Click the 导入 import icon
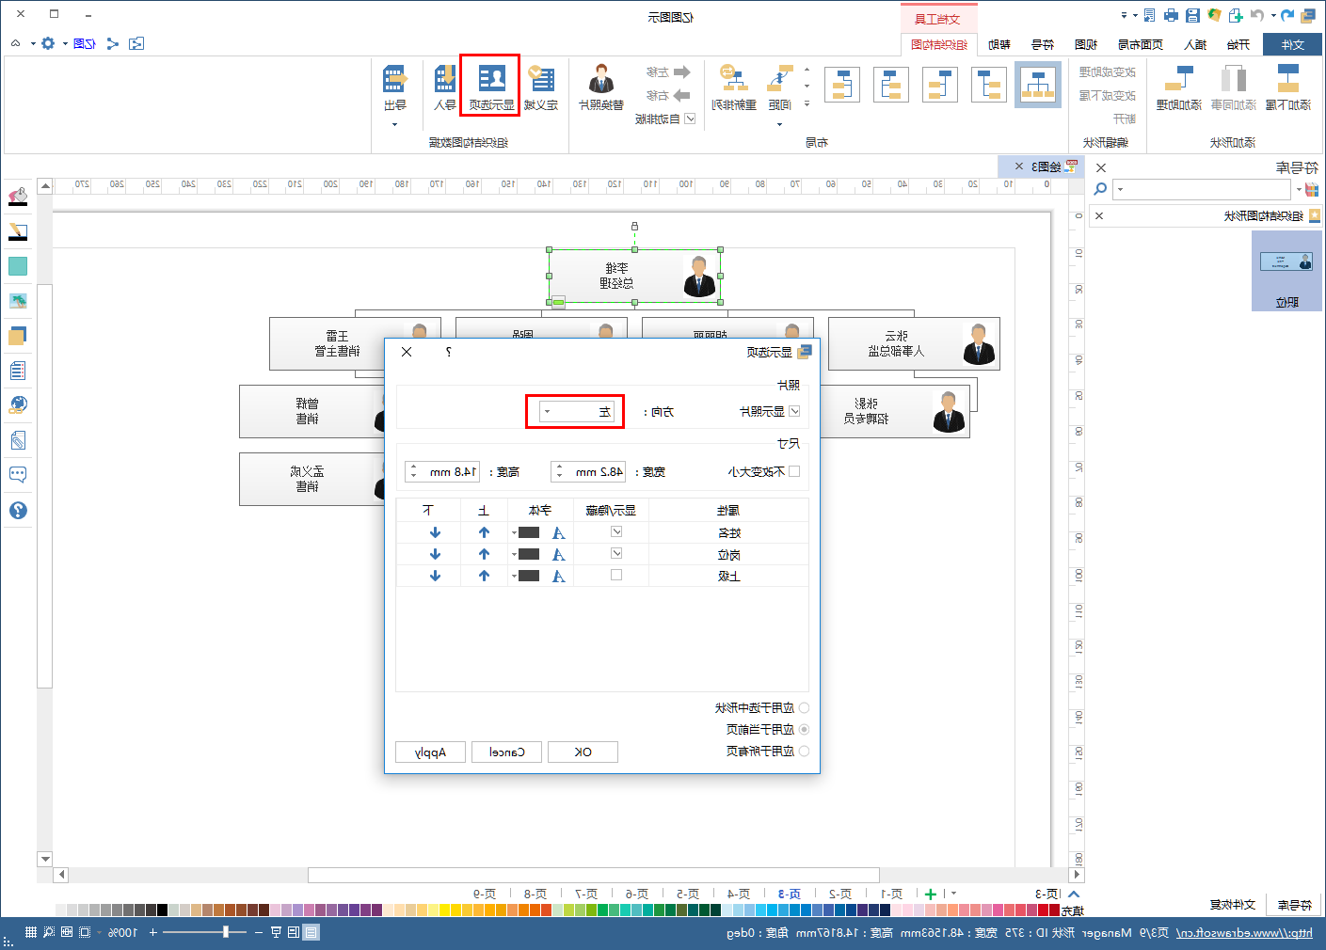Screen dimensions: 1326x950 (x=445, y=79)
